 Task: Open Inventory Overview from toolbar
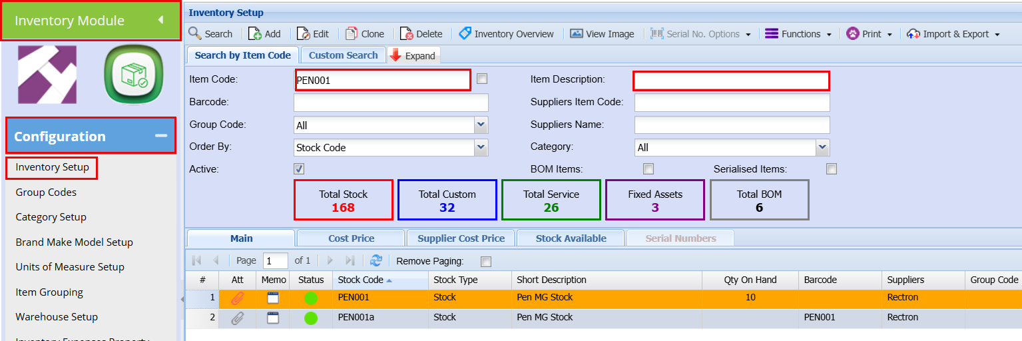[x=506, y=34]
